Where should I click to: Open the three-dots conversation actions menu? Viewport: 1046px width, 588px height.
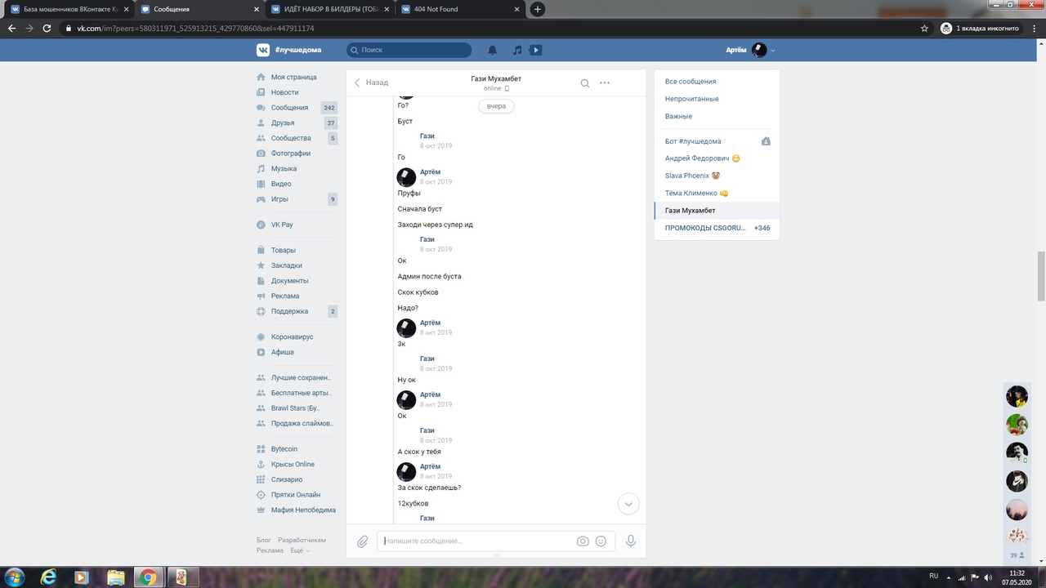[x=605, y=82]
